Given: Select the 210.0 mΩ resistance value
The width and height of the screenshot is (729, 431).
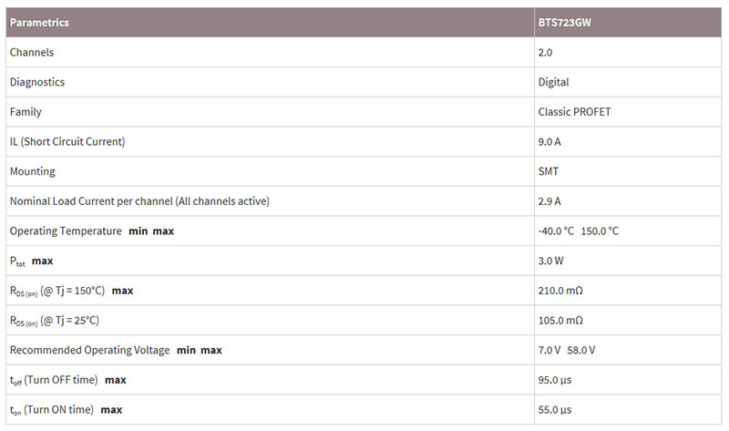Looking at the screenshot, I should 560,291.
